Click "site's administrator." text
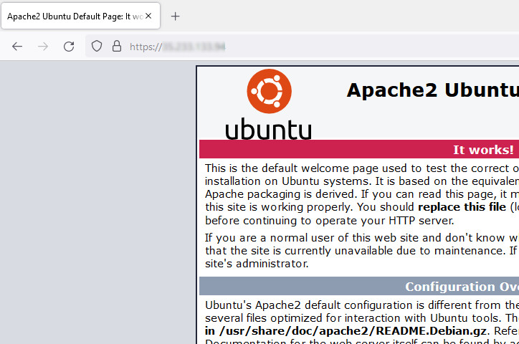The width and height of the screenshot is (519, 344). (257, 264)
